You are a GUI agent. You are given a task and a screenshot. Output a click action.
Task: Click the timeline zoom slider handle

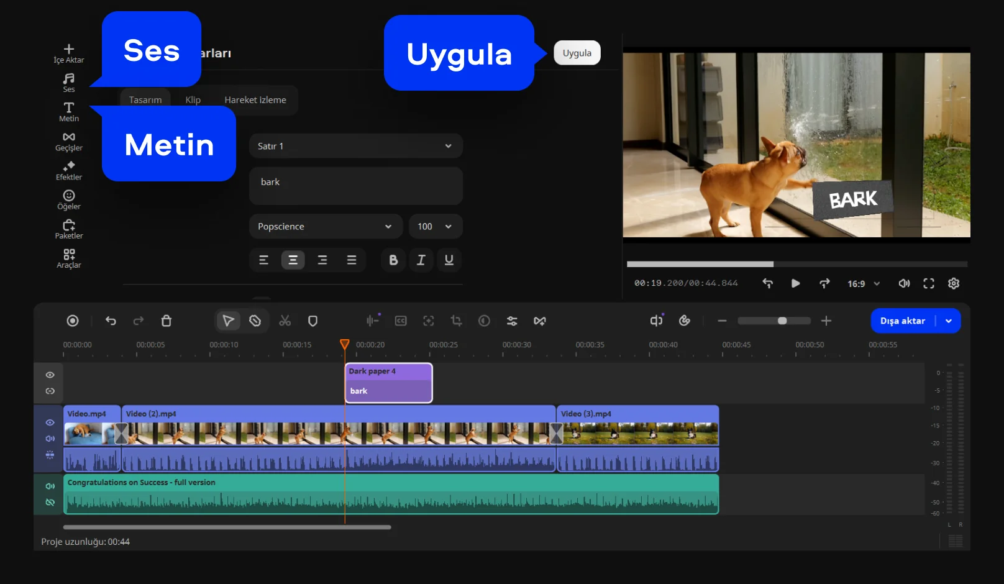tap(782, 321)
